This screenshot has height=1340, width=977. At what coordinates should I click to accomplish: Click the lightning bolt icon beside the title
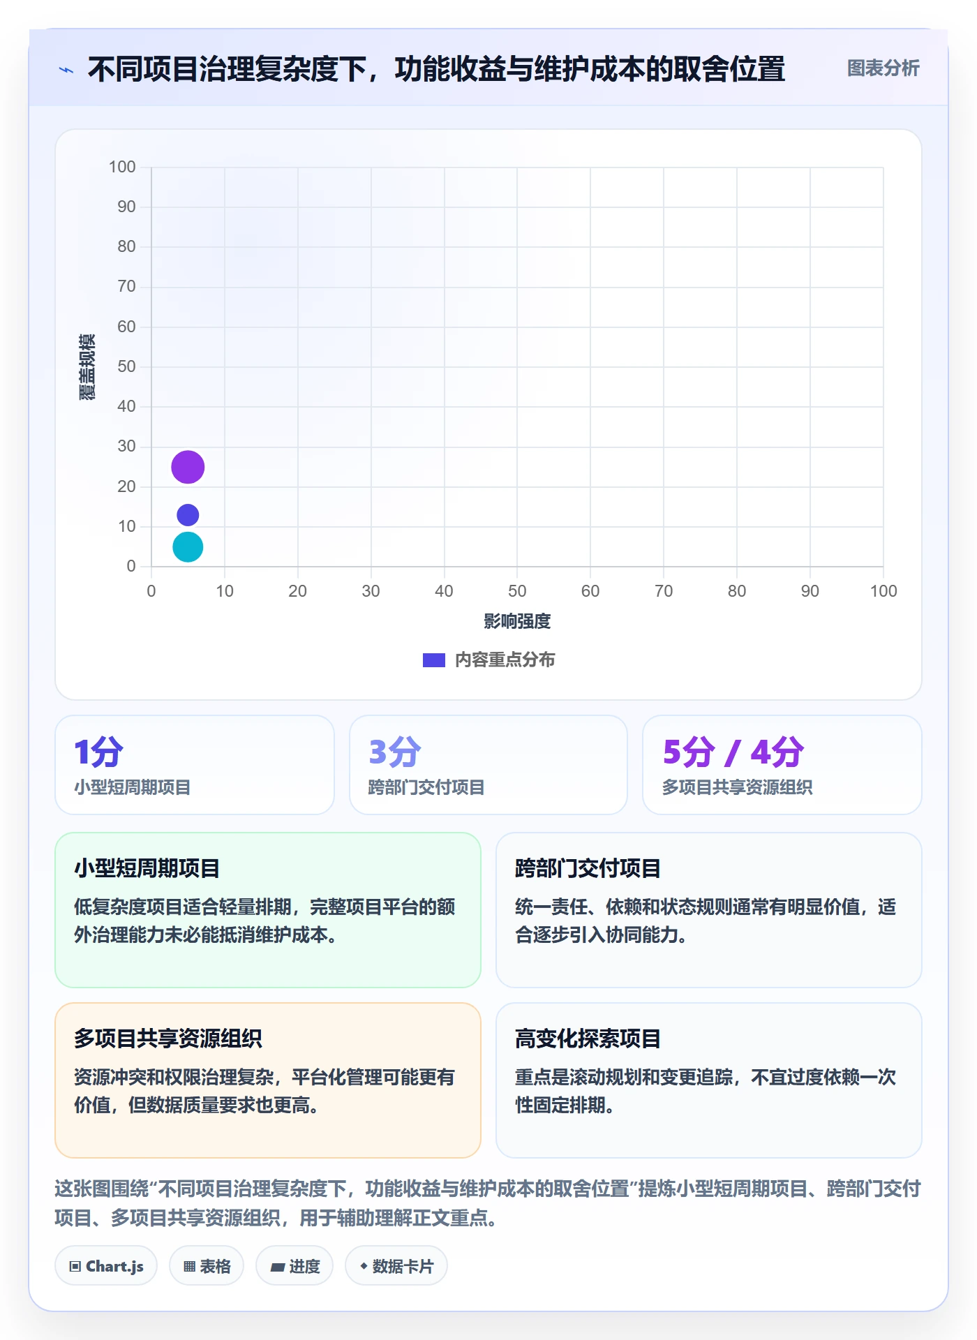tap(66, 70)
